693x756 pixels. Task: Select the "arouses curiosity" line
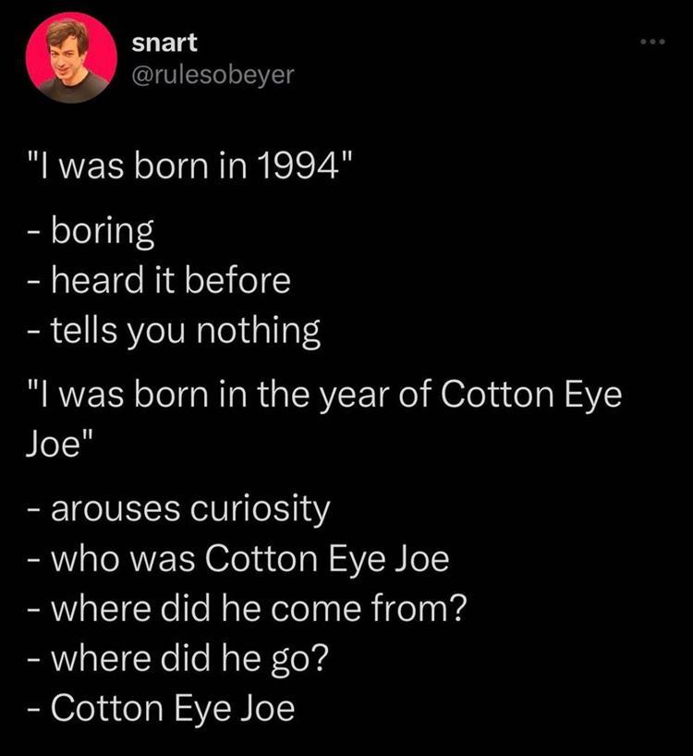[x=177, y=509]
